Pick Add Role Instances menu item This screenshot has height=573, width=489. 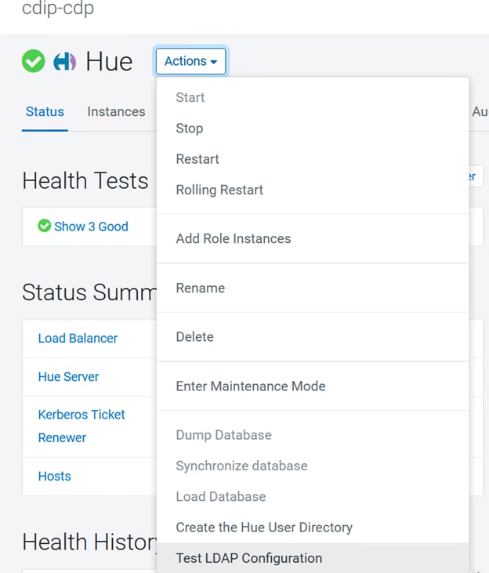coord(313,238)
